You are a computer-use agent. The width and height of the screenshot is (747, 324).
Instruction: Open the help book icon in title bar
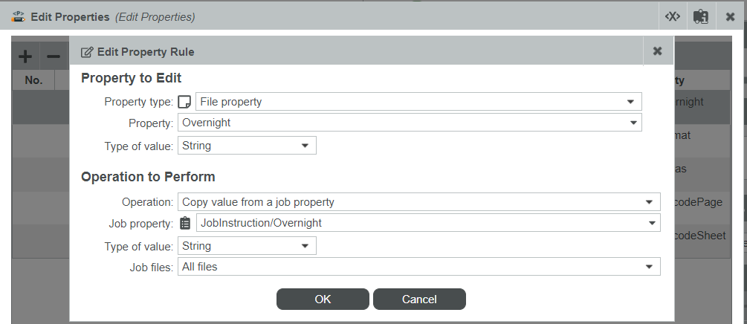pyautogui.click(x=700, y=16)
